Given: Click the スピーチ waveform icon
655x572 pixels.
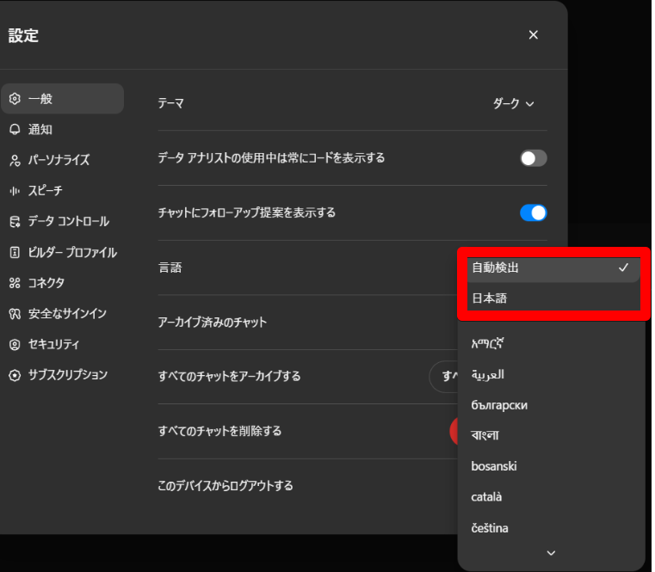Looking at the screenshot, I should pos(15,191).
